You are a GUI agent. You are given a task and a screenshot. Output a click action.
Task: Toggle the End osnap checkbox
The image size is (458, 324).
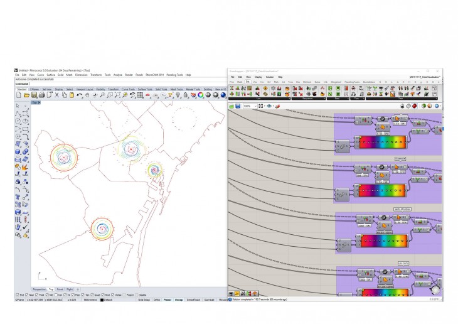tap(16, 294)
